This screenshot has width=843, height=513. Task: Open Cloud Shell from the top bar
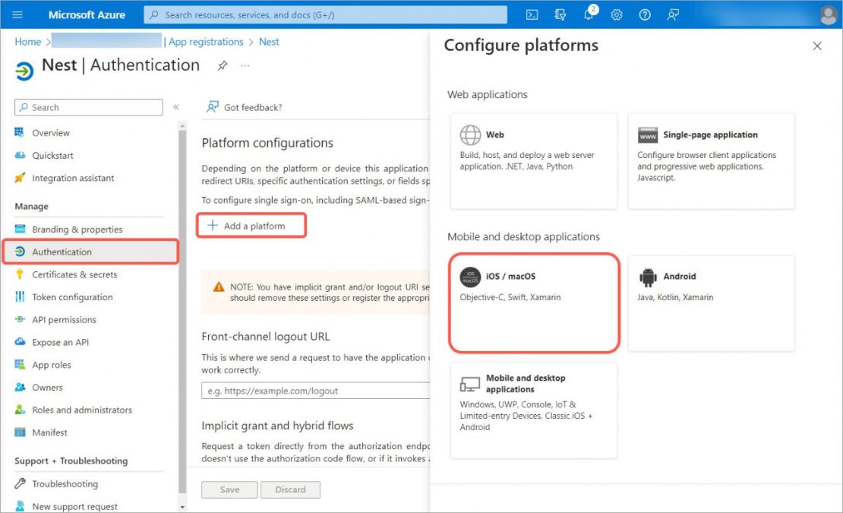click(x=532, y=14)
